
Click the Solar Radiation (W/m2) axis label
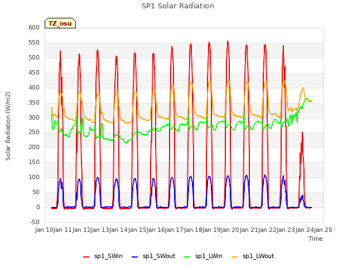[8, 126]
